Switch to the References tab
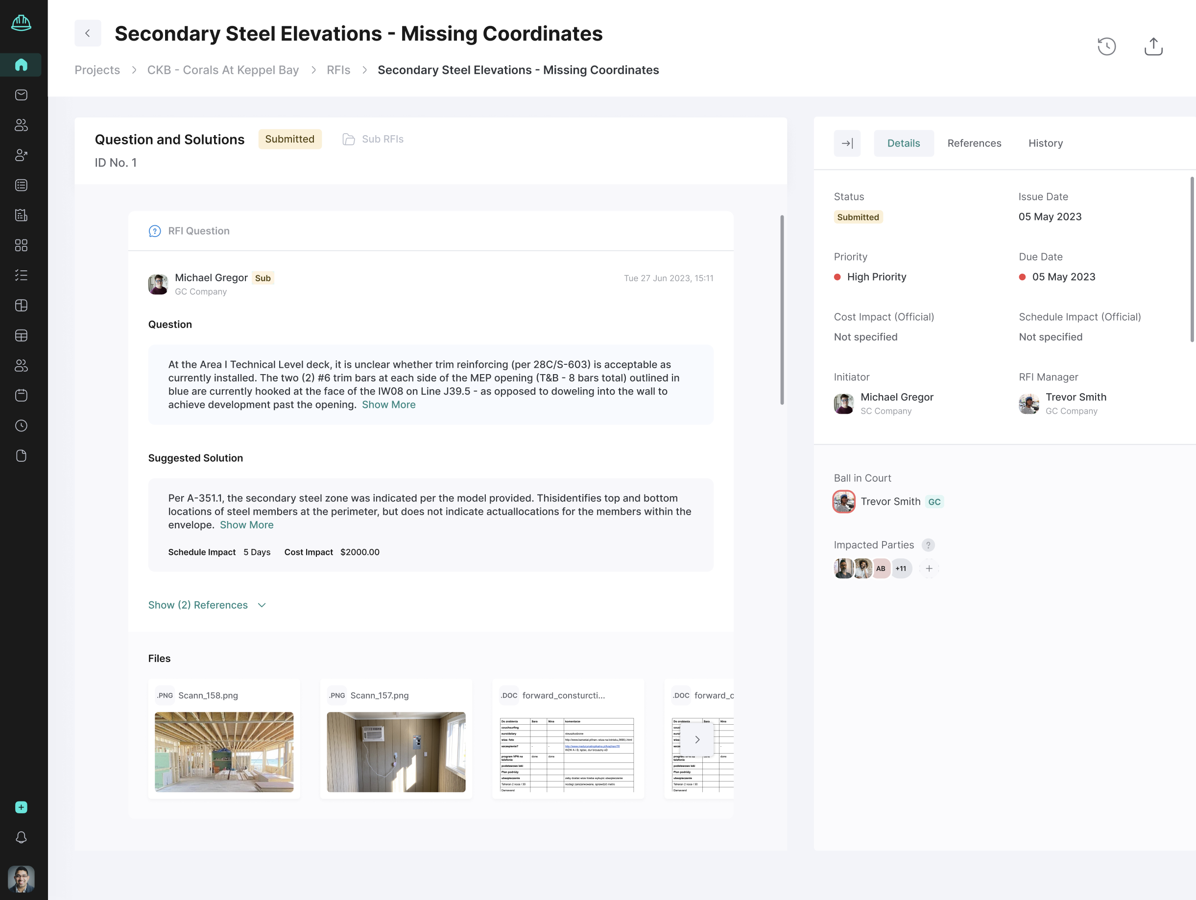This screenshot has height=900, width=1196. point(974,143)
